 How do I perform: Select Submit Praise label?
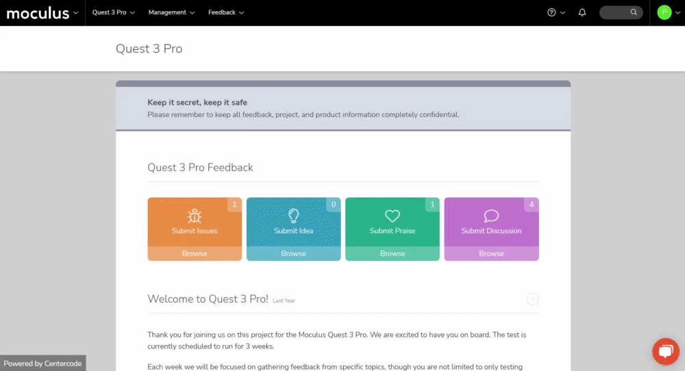393,231
